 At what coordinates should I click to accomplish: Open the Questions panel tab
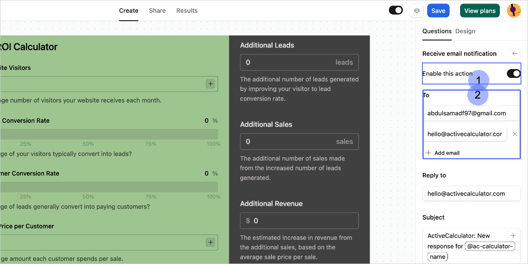(437, 31)
